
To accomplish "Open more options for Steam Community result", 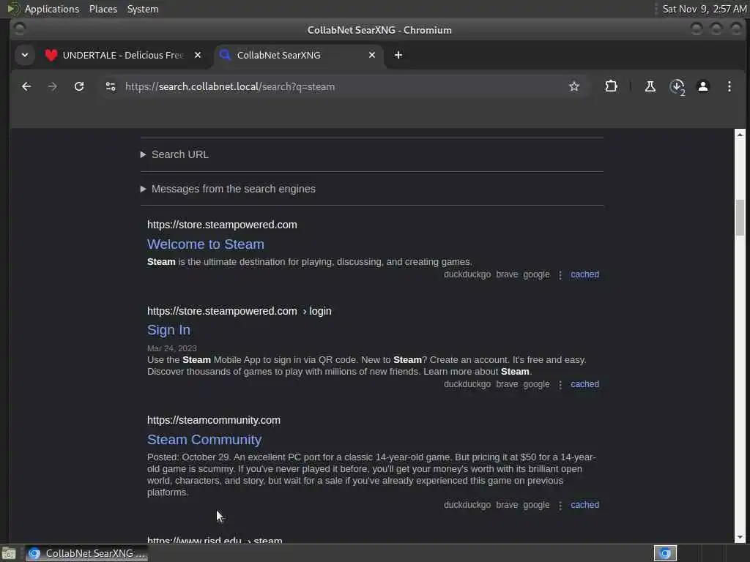I will [560, 505].
